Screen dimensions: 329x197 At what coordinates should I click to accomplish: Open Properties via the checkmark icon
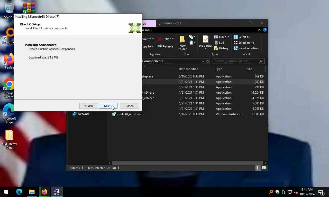pos(206,39)
